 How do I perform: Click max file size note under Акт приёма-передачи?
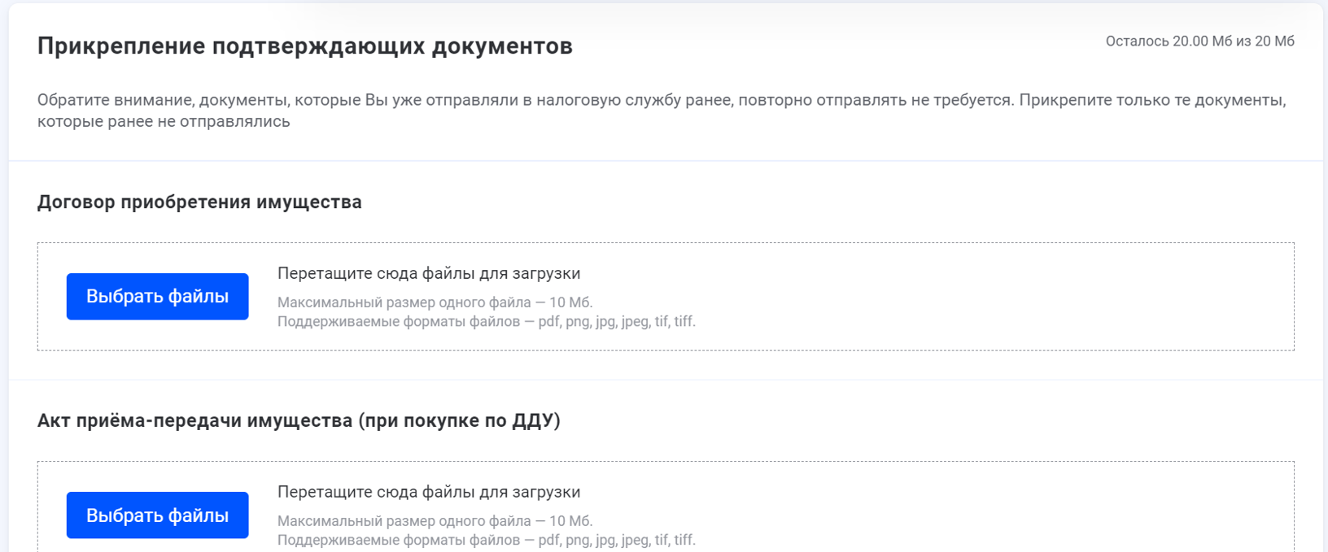tap(435, 521)
